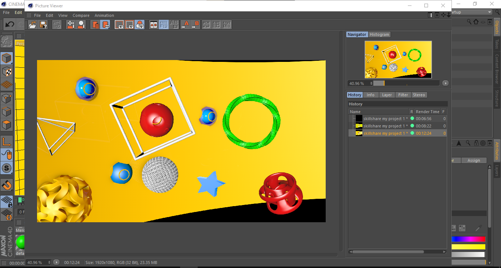Click the Assign button in Cinema 4D
The width and height of the screenshot is (501, 268).
[474, 160]
